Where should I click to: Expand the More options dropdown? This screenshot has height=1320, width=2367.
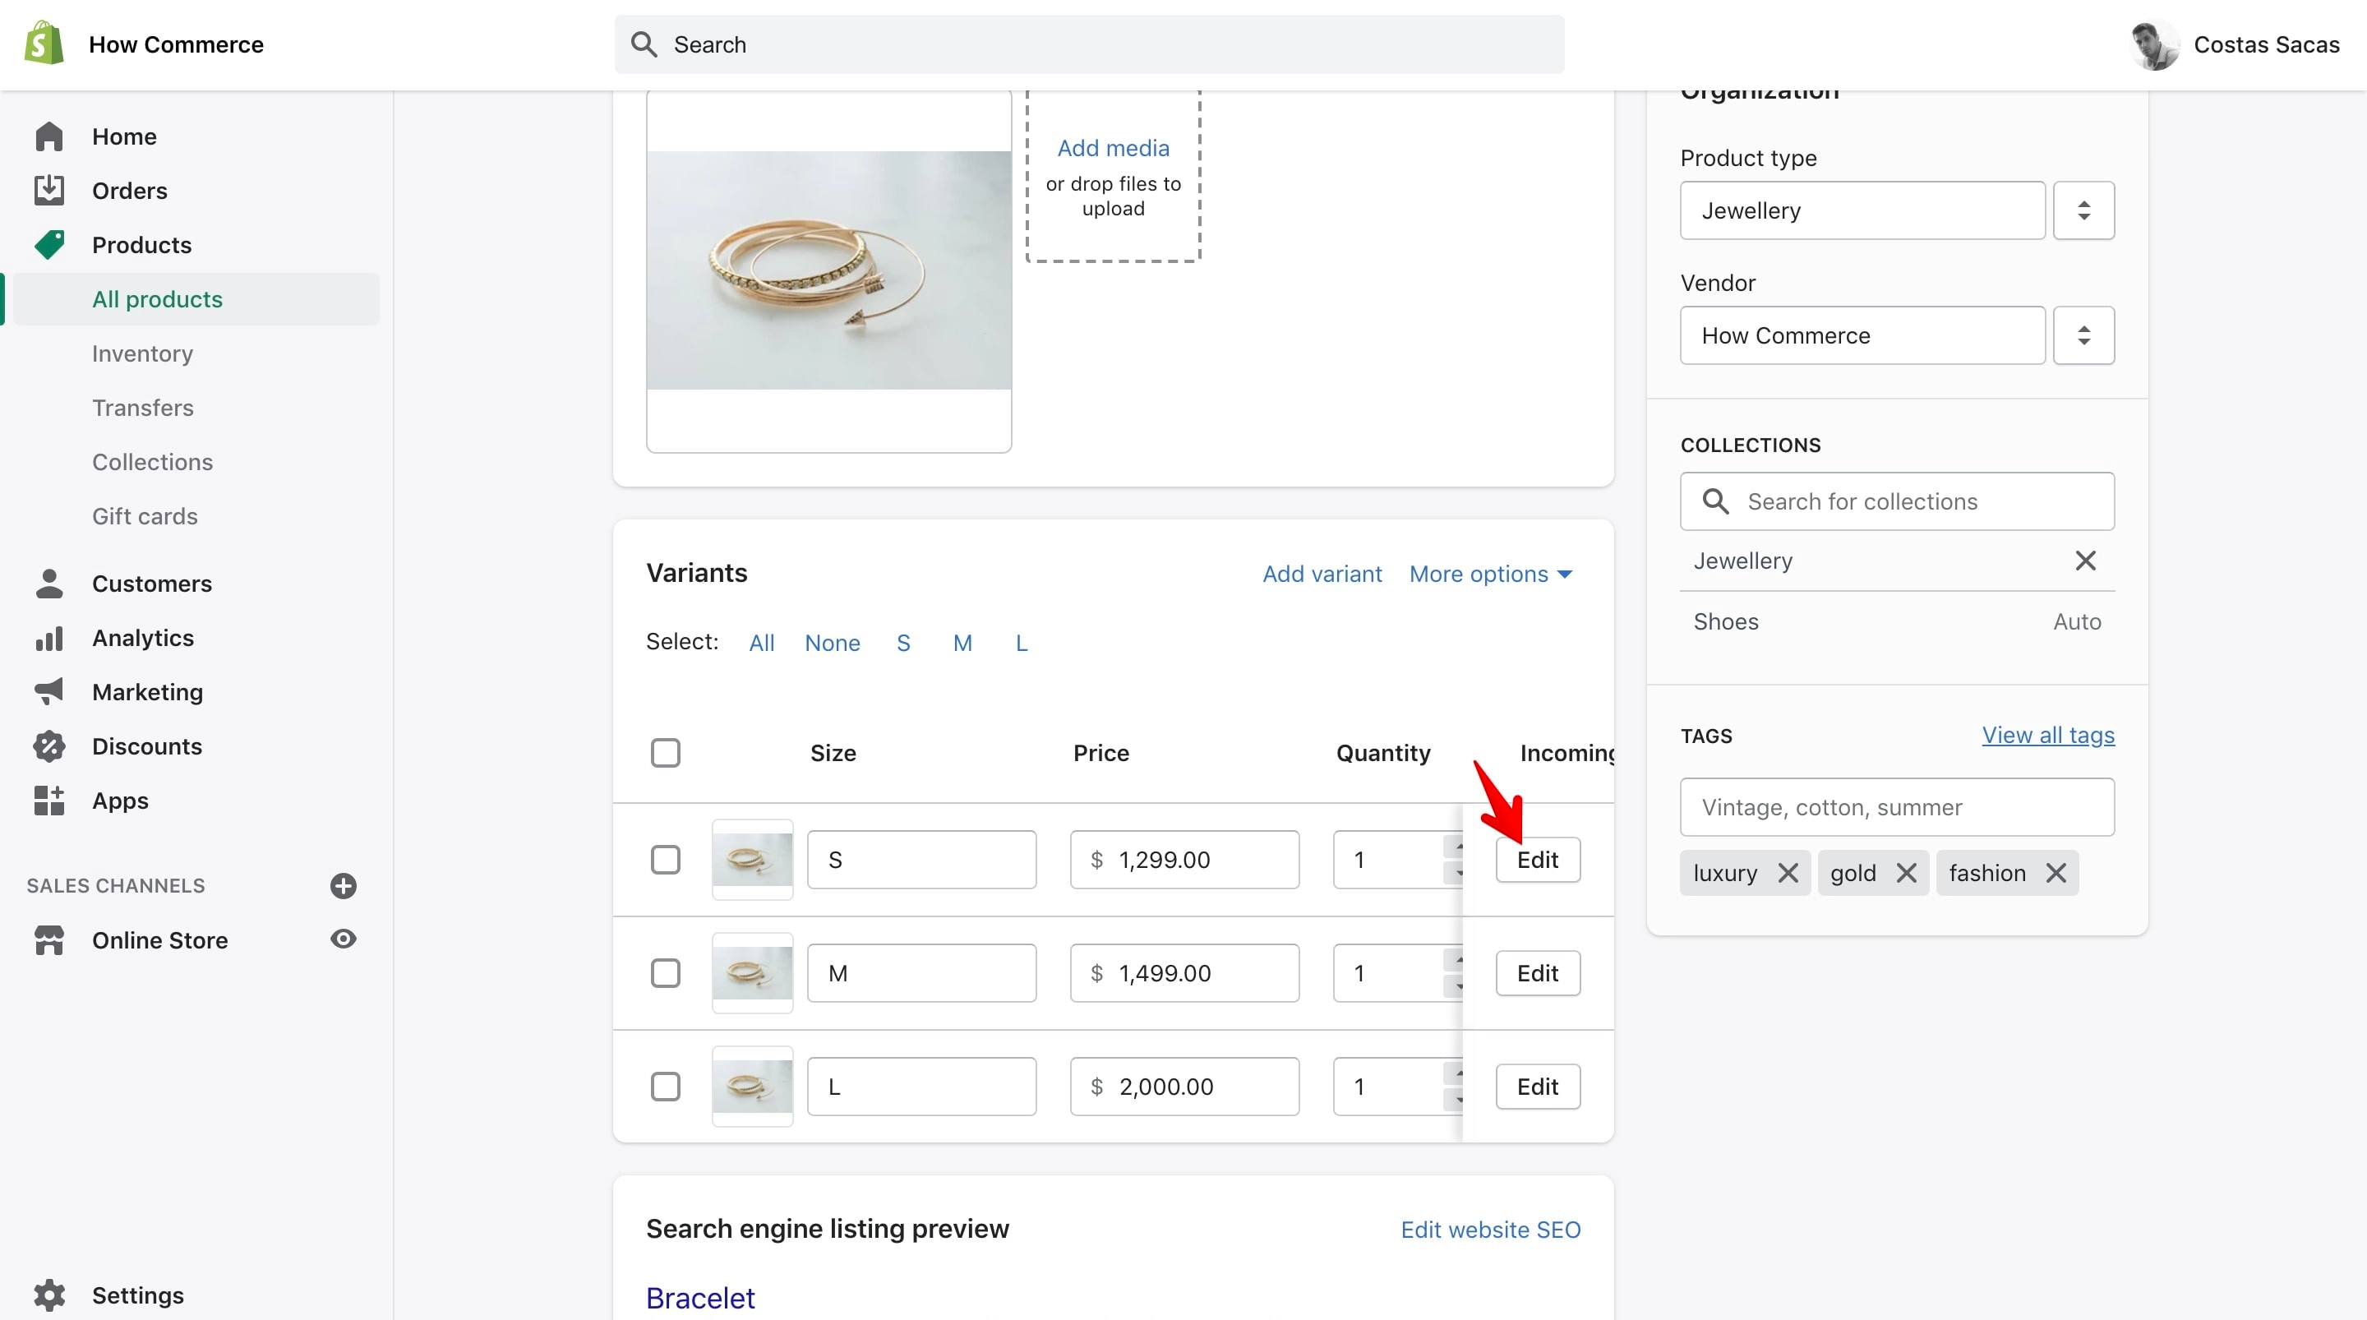click(1490, 574)
